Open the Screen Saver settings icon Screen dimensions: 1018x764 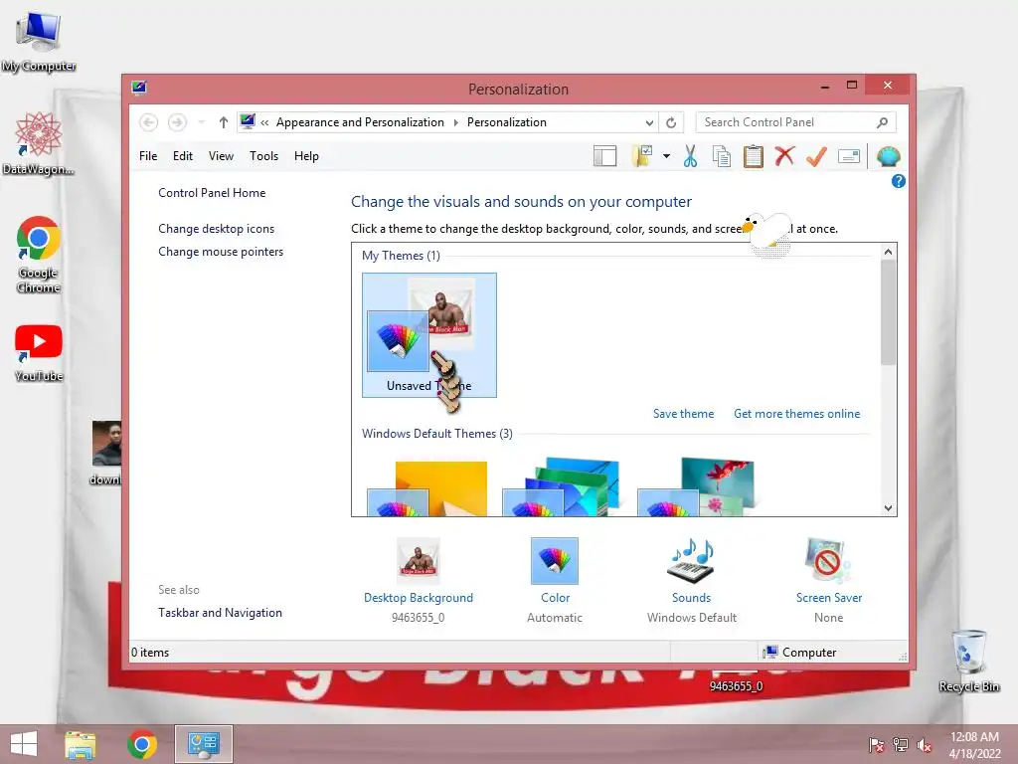tap(828, 561)
